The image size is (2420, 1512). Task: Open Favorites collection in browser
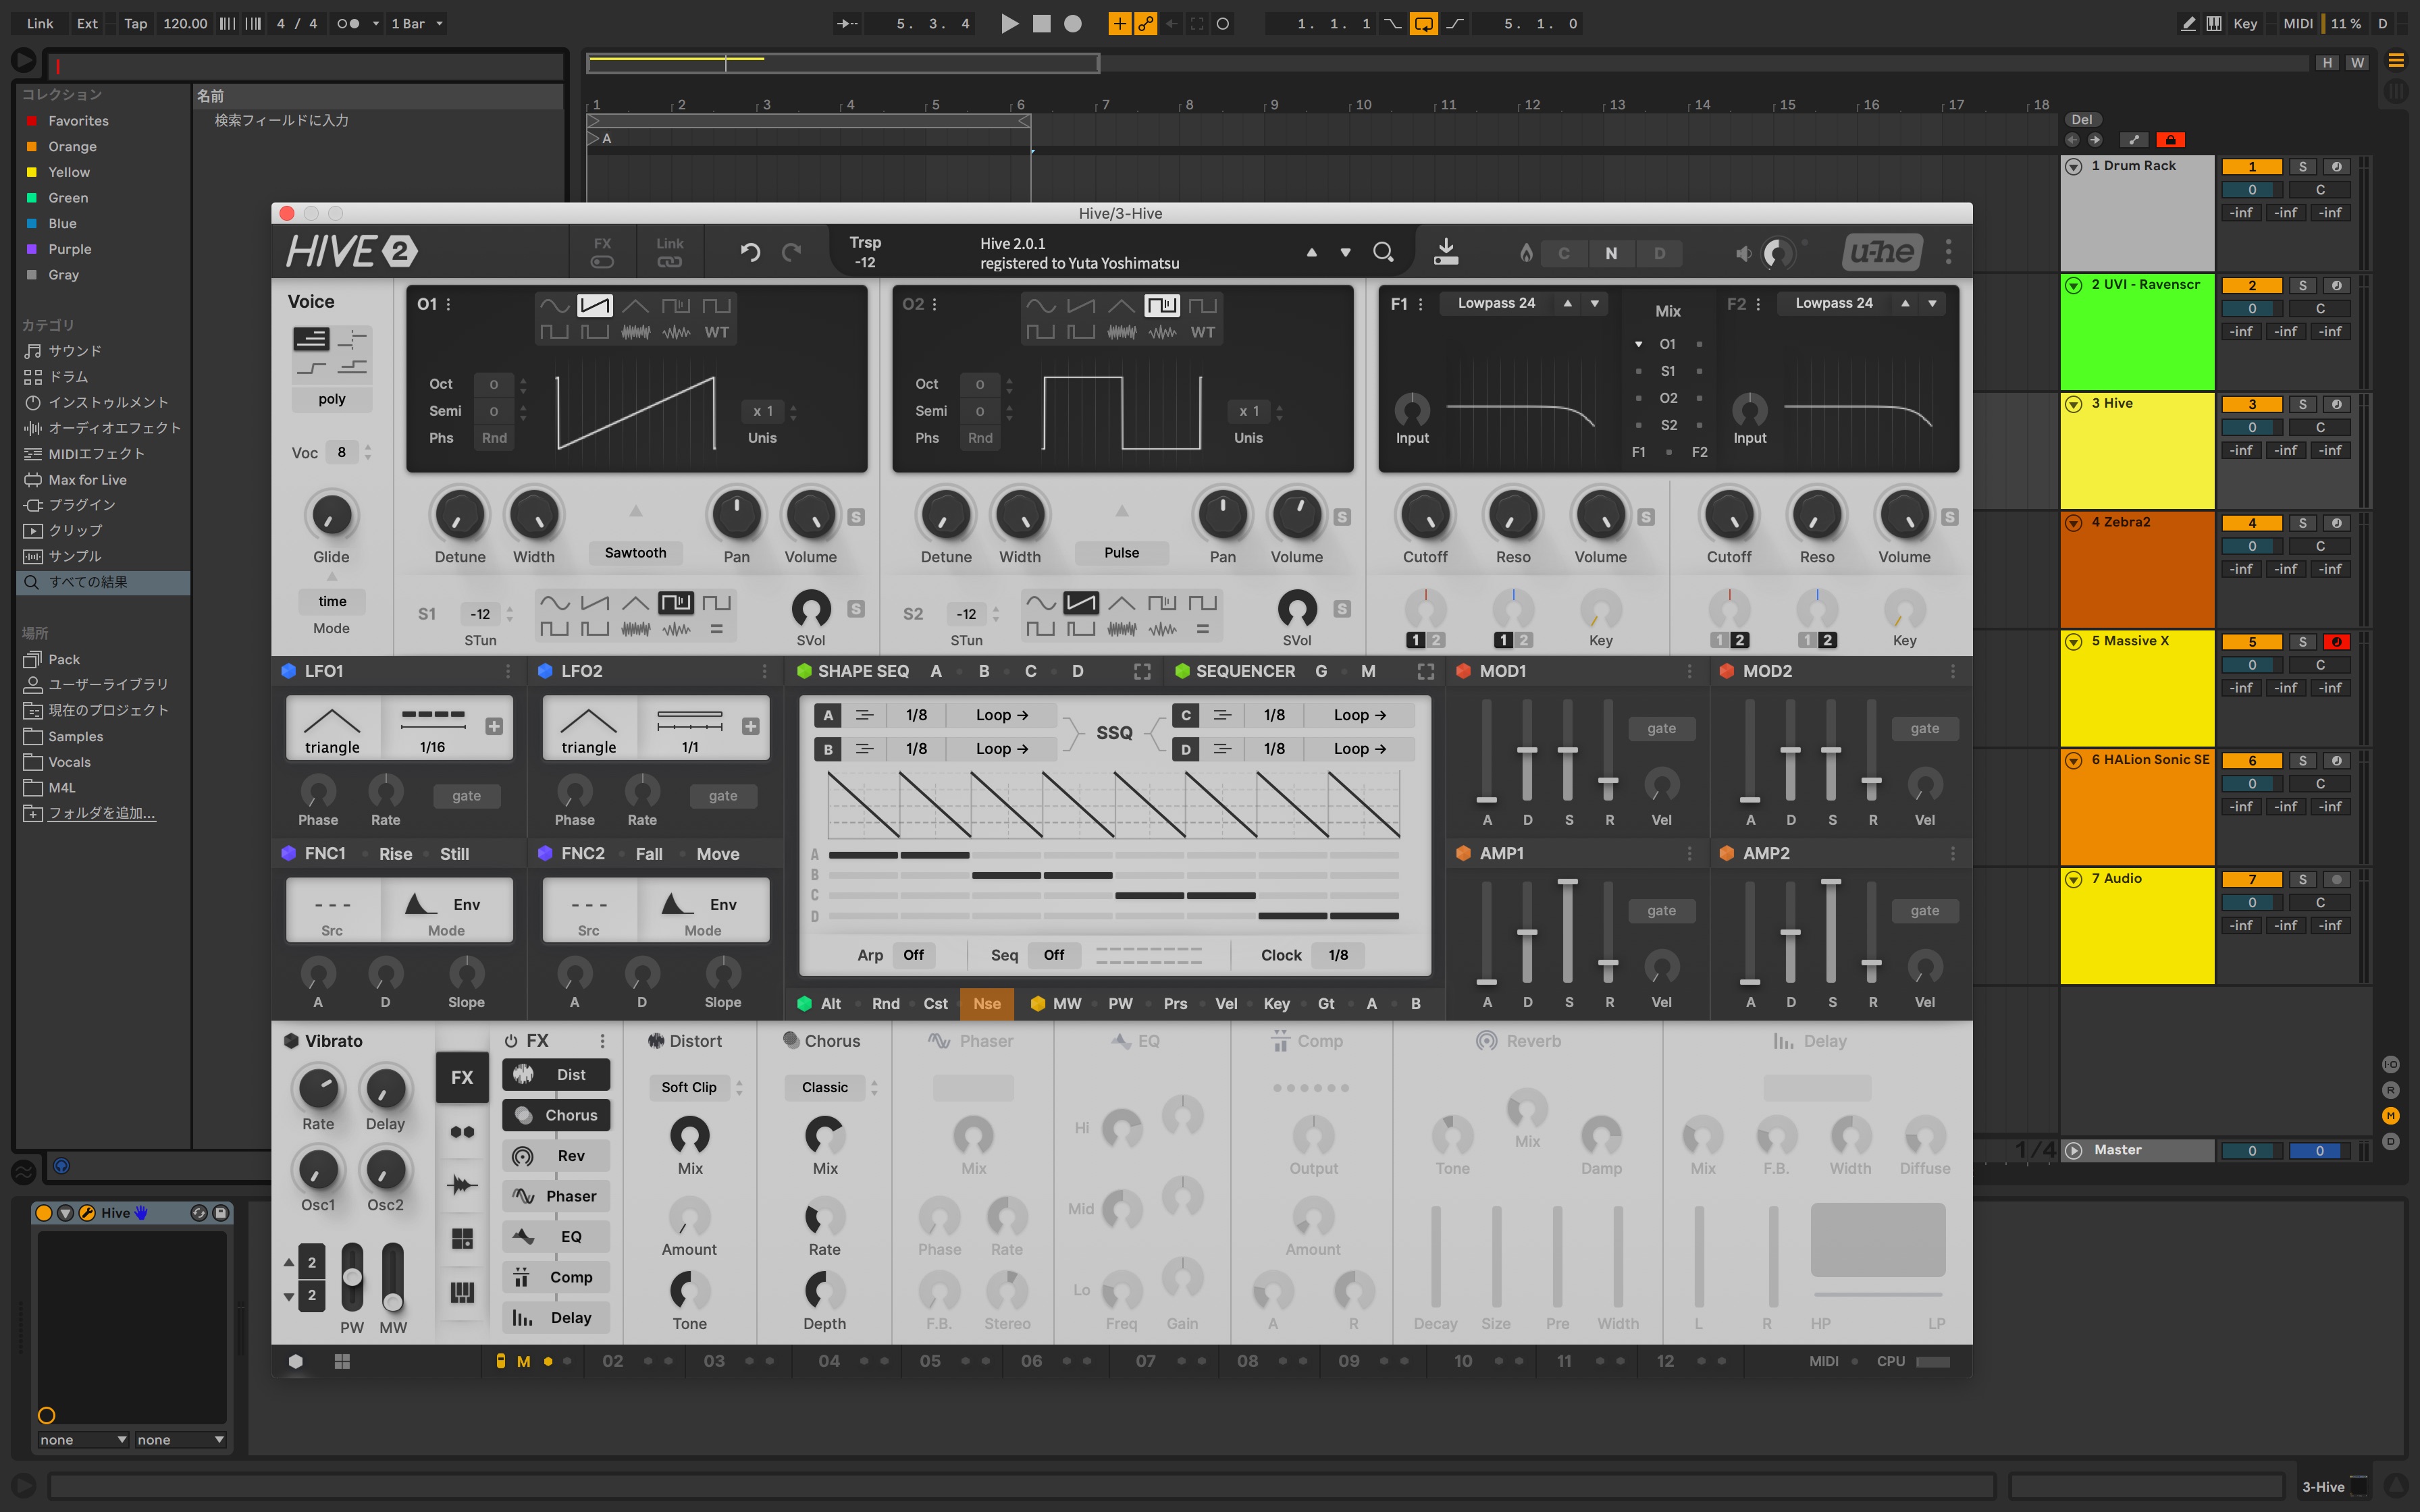[x=78, y=121]
